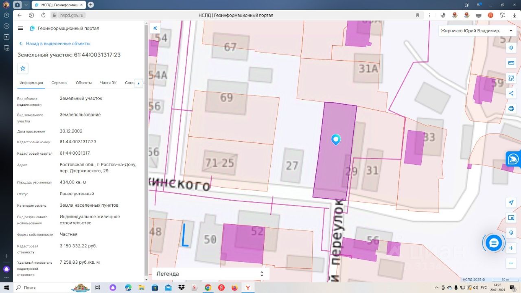Image resolution: width=521 pixels, height=293 pixels.
Task: Select the status Ранее учтенный
Action: coord(77,194)
